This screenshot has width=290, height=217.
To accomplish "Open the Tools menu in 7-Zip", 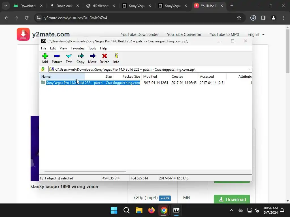I will click(92, 48).
